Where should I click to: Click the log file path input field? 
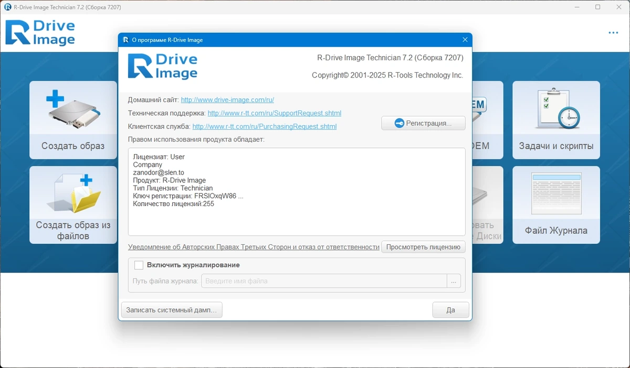tap(324, 281)
